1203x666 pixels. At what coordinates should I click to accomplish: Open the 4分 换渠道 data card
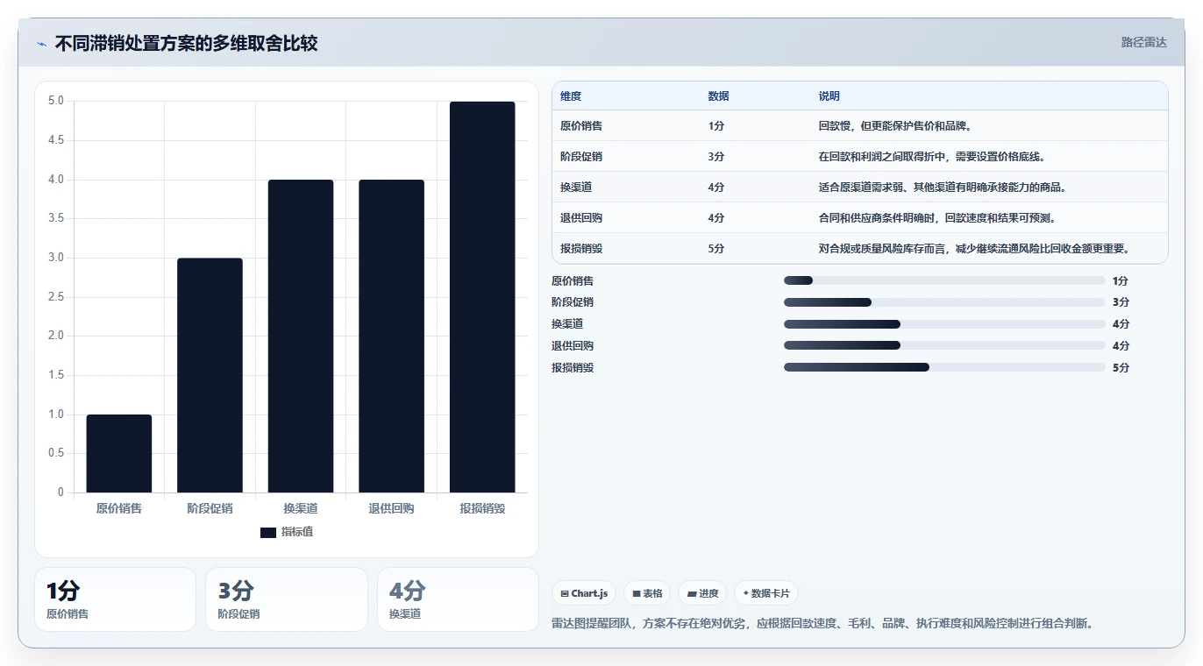[x=458, y=599]
